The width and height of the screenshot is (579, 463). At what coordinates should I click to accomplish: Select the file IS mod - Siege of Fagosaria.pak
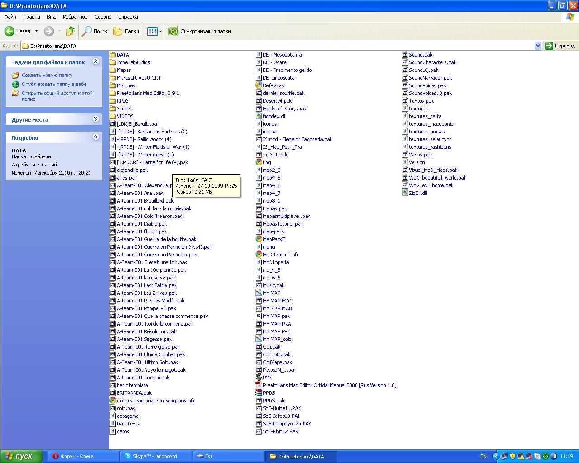[x=294, y=139]
